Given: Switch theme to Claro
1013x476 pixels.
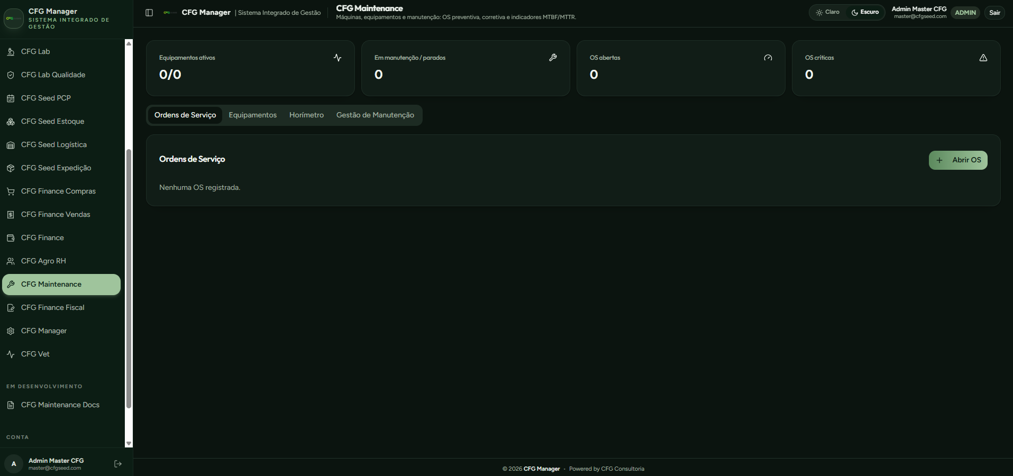Looking at the screenshot, I should (828, 12).
